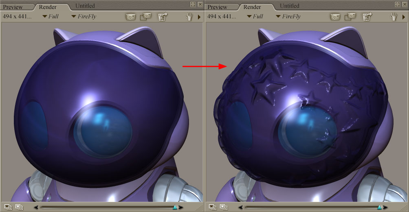Click New Render Window icon in smooth-helmet panel

point(163,17)
